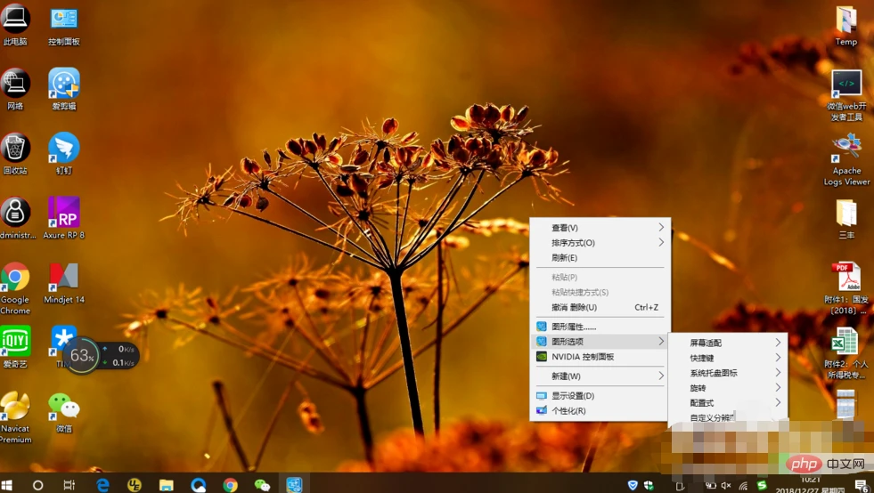
Task: Open the Navicat Premium shortcut
Action: click(x=15, y=408)
